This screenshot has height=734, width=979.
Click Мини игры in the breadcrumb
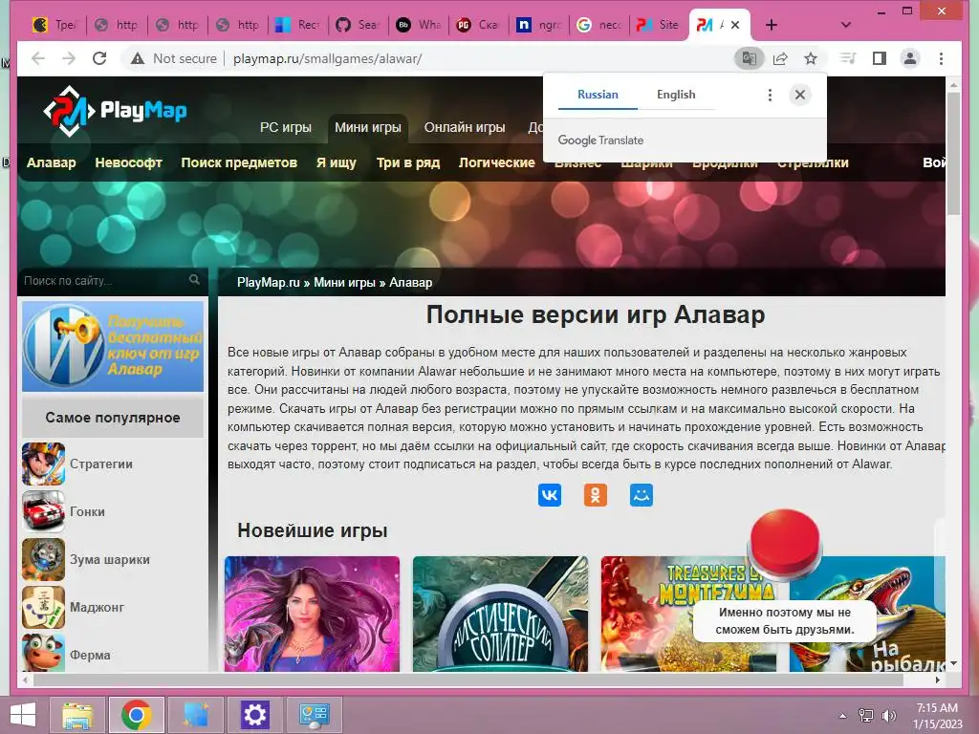[x=344, y=282]
